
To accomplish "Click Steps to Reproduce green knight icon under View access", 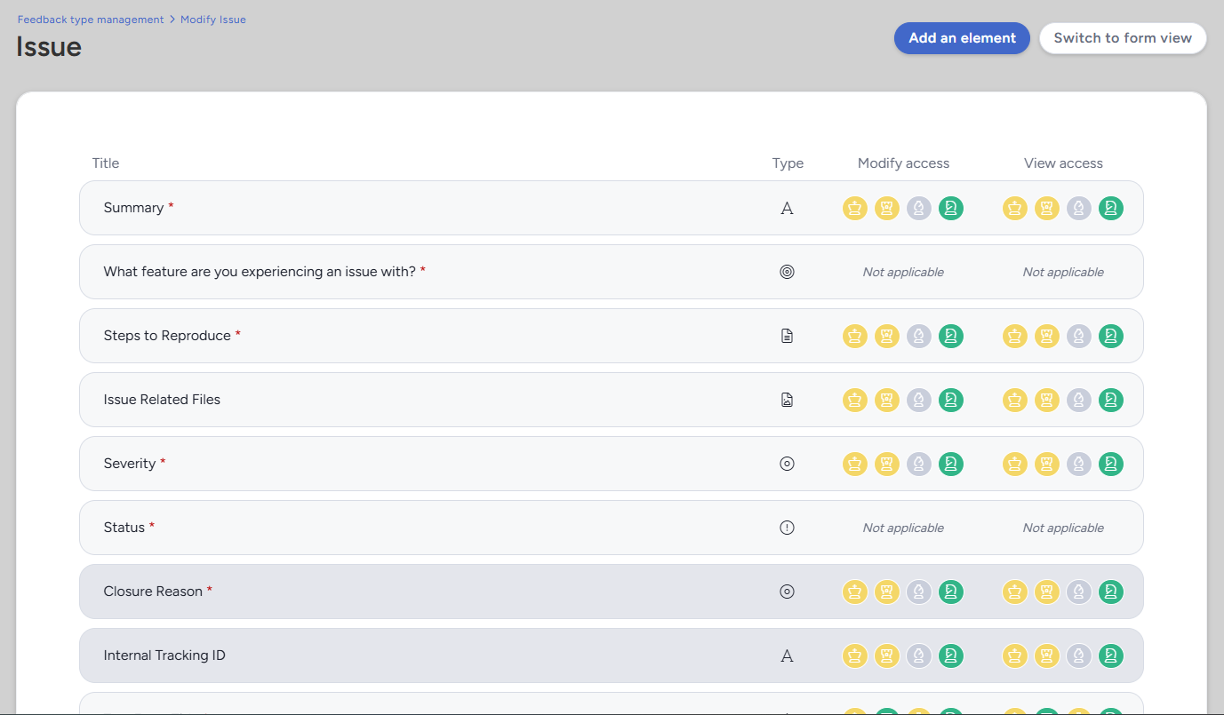I will coord(1111,336).
